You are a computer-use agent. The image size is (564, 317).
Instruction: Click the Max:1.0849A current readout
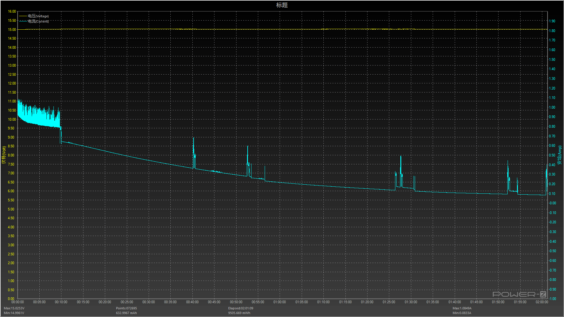coord(462,308)
